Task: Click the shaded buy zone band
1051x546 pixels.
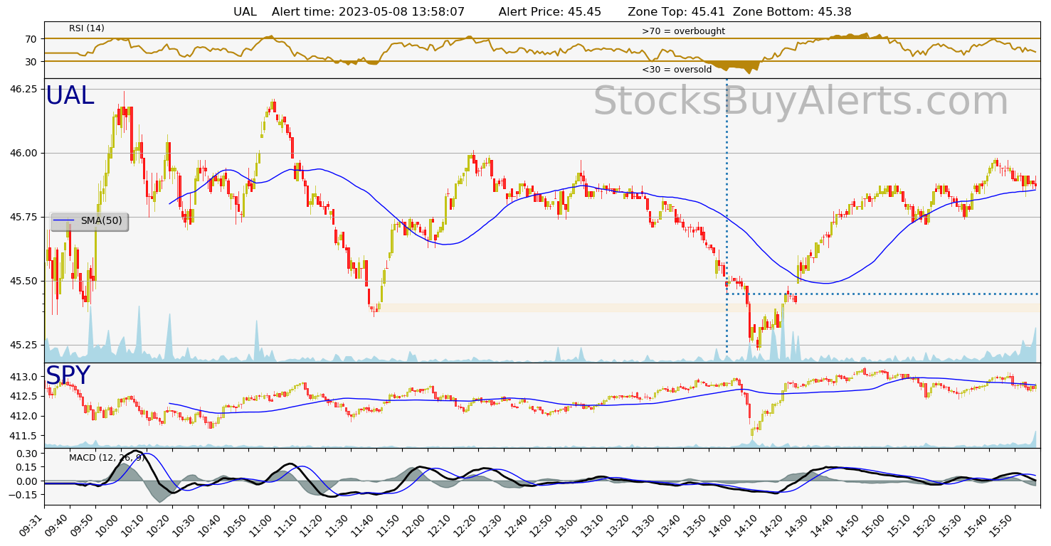Action: pos(708,308)
